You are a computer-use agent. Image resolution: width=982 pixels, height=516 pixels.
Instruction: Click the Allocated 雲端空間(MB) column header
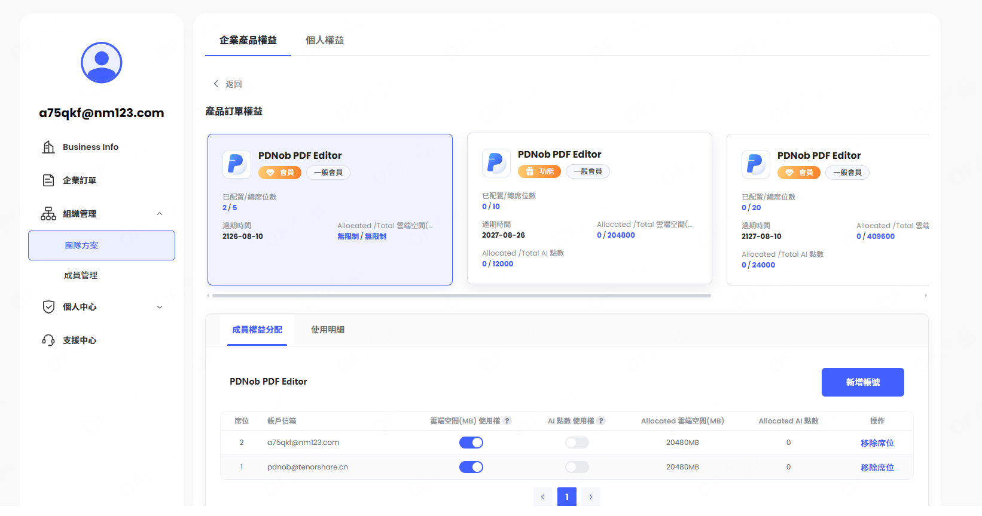pos(682,421)
